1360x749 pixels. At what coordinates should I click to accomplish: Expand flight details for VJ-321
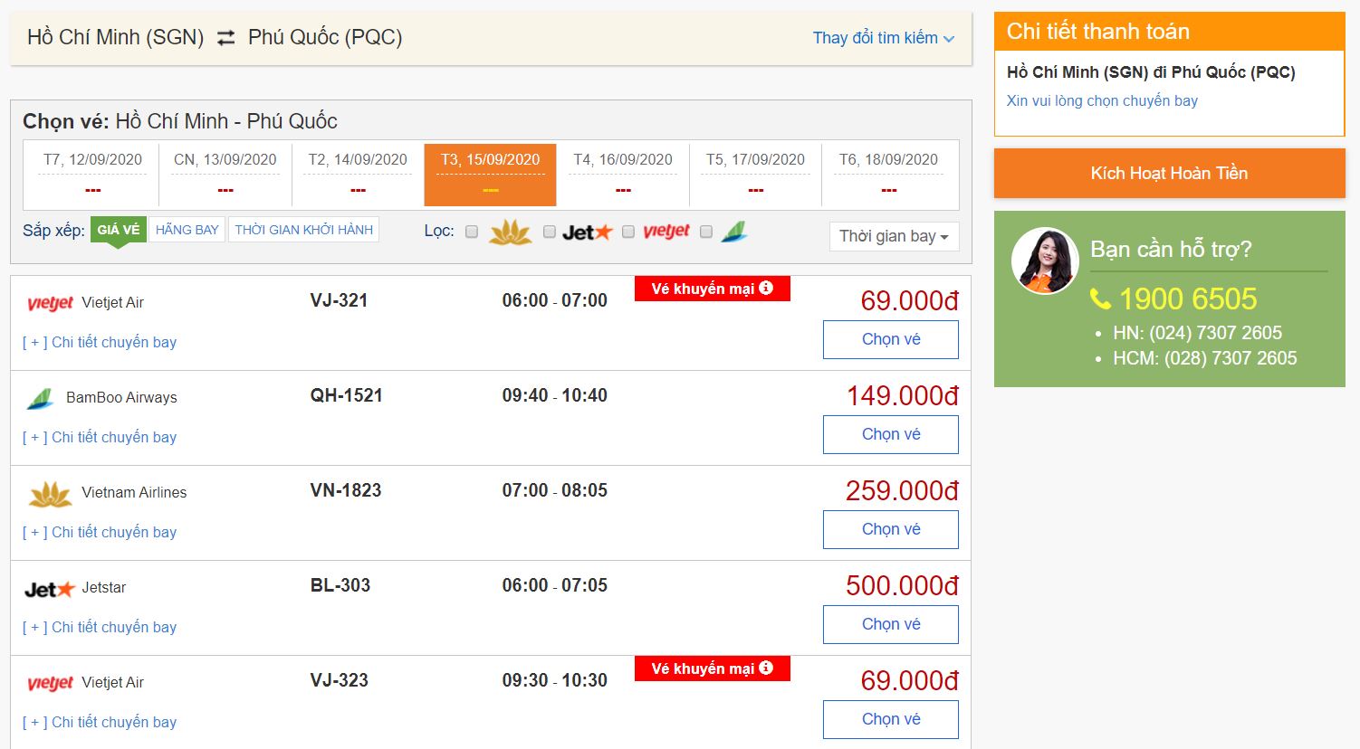pyautogui.click(x=100, y=342)
